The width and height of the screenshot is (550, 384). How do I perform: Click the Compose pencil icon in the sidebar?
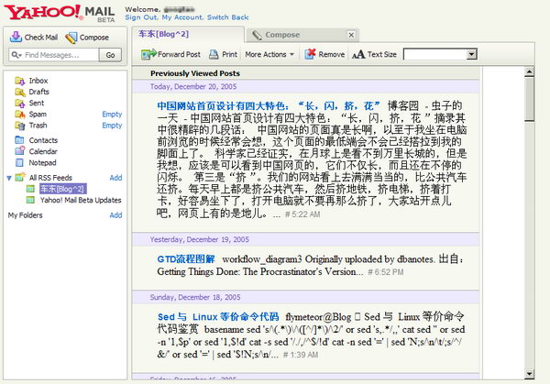(71, 38)
